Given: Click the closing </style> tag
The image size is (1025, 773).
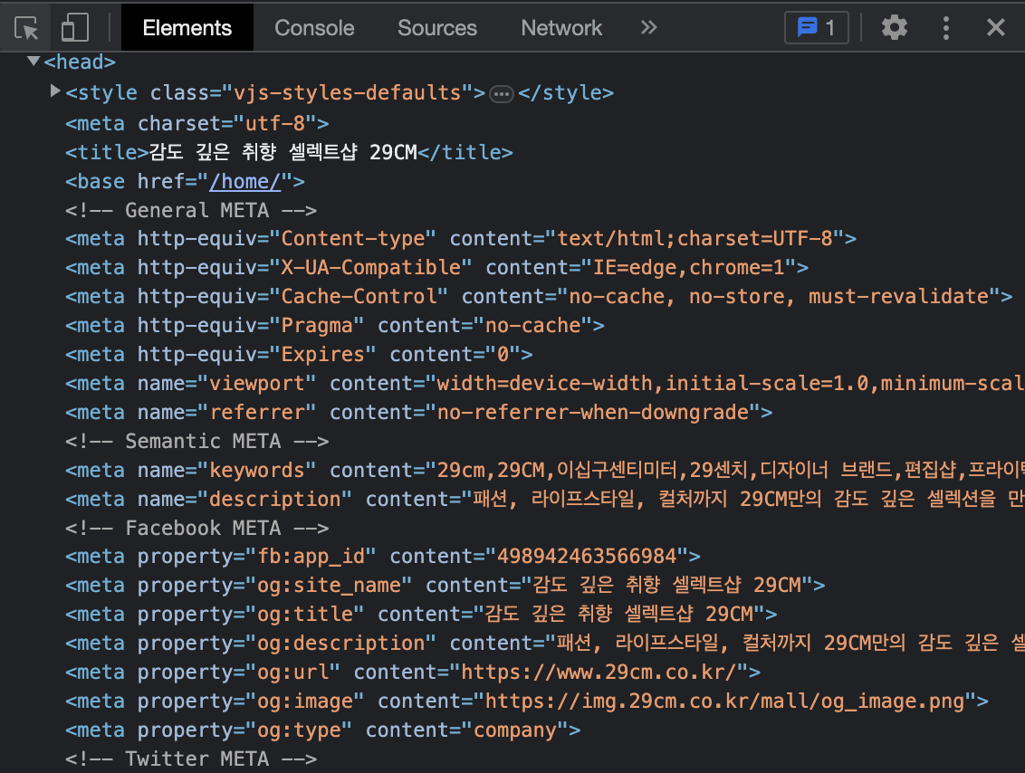Looking at the screenshot, I should tap(566, 93).
